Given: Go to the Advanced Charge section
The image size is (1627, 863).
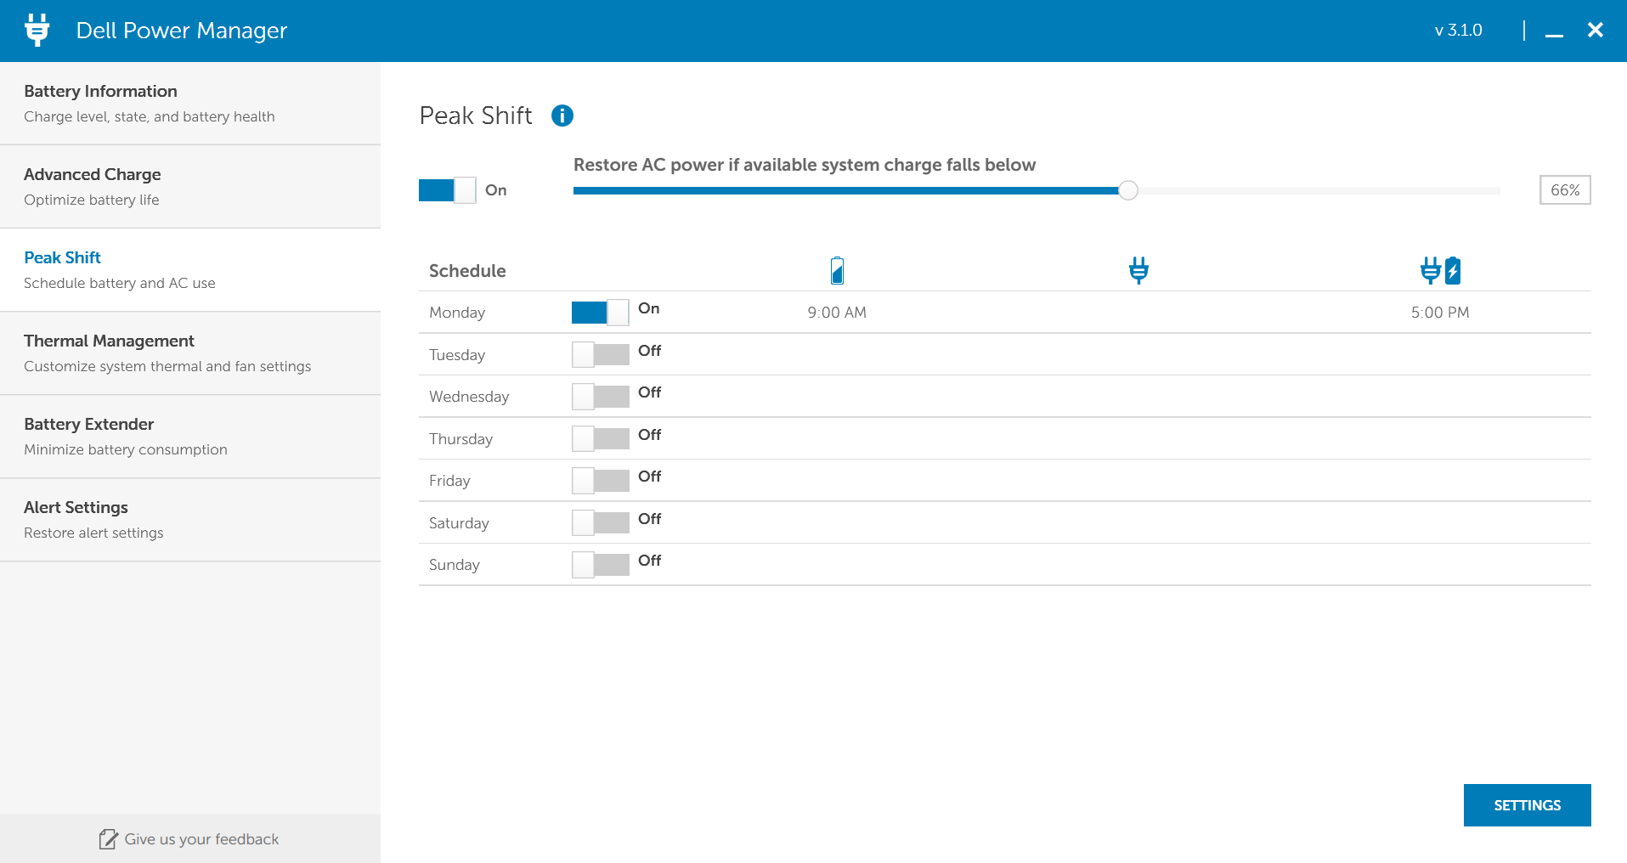Looking at the screenshot, I should coord(190,186).
